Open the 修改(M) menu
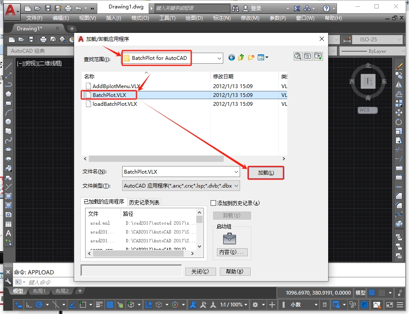 [250, 18]
